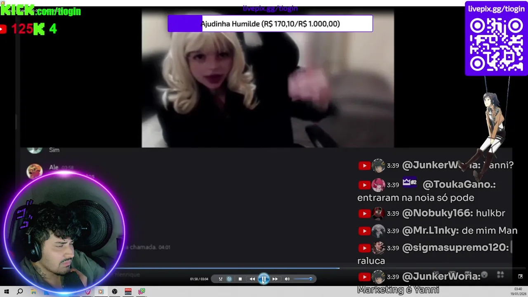Click the @JunkerWoria: Yanni? chat message
The height and width of the screenshot is (297, 528).
click(458, 165)
